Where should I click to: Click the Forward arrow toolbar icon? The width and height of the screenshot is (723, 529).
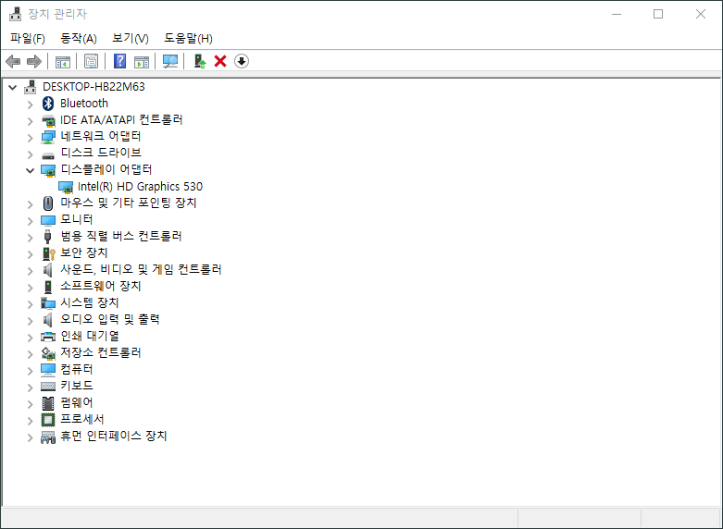(34, 61)
